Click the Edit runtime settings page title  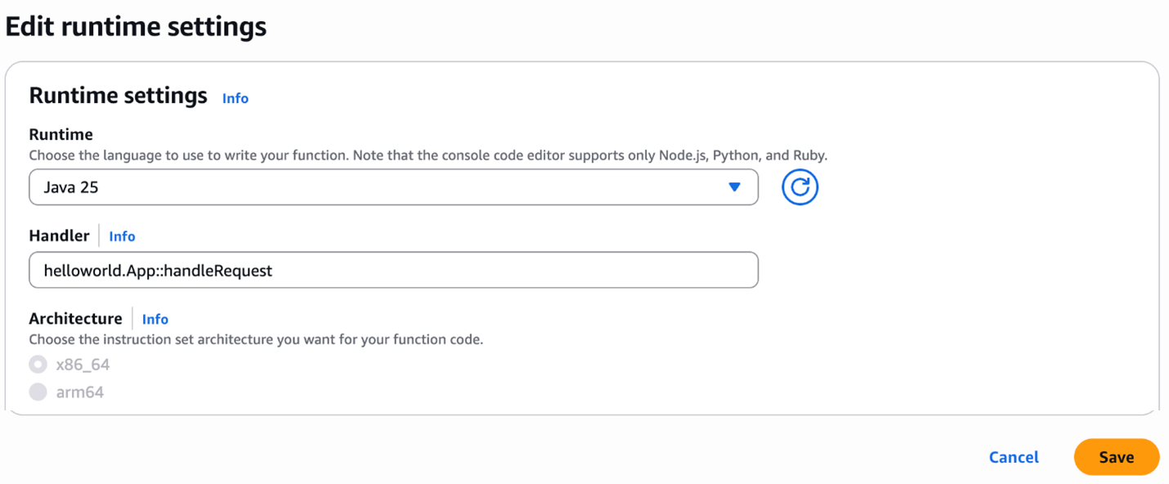[136, 27]
